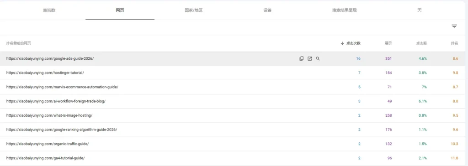Open the 国家/地区 tab
468x166 pixels.
click(x=194, y=10)
